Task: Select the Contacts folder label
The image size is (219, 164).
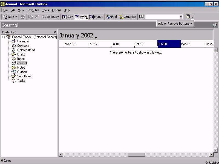Action: pyautogui.click(x=23, y=46)
